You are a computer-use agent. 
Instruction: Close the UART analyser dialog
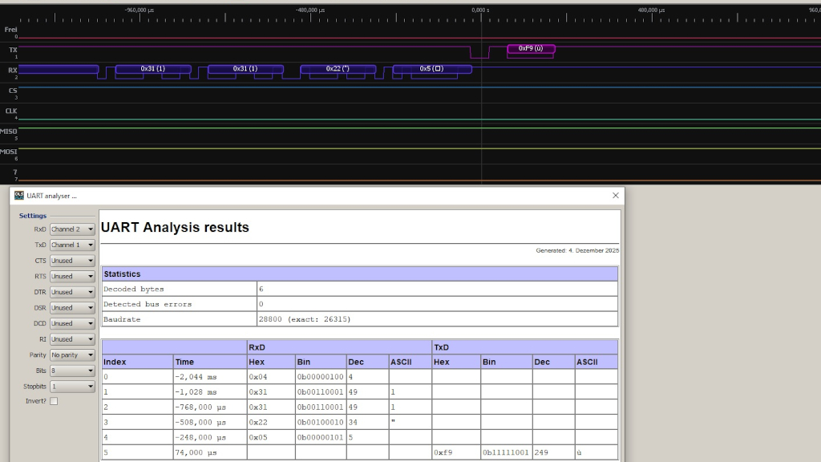[615, 195]
